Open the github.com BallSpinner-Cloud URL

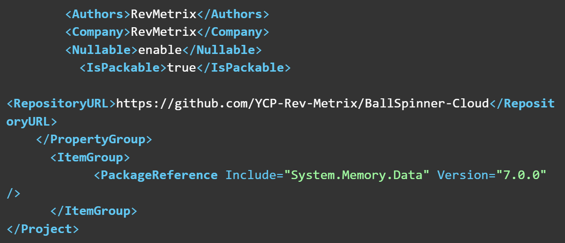point(303,104)
